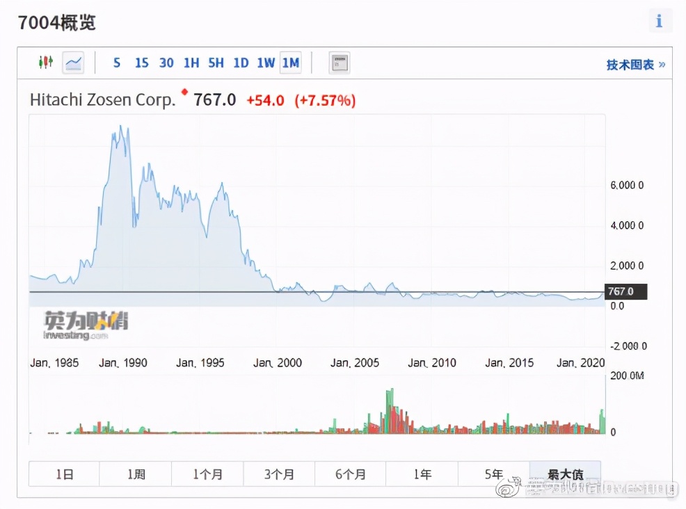Set chart interval to 15 minutes
The width and height of the screenshot is (686, 509).
pyautogui.click(x=142, y=63)
